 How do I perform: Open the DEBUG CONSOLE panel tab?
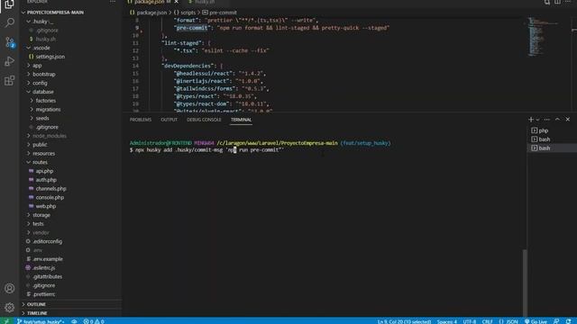click(204, 120)
